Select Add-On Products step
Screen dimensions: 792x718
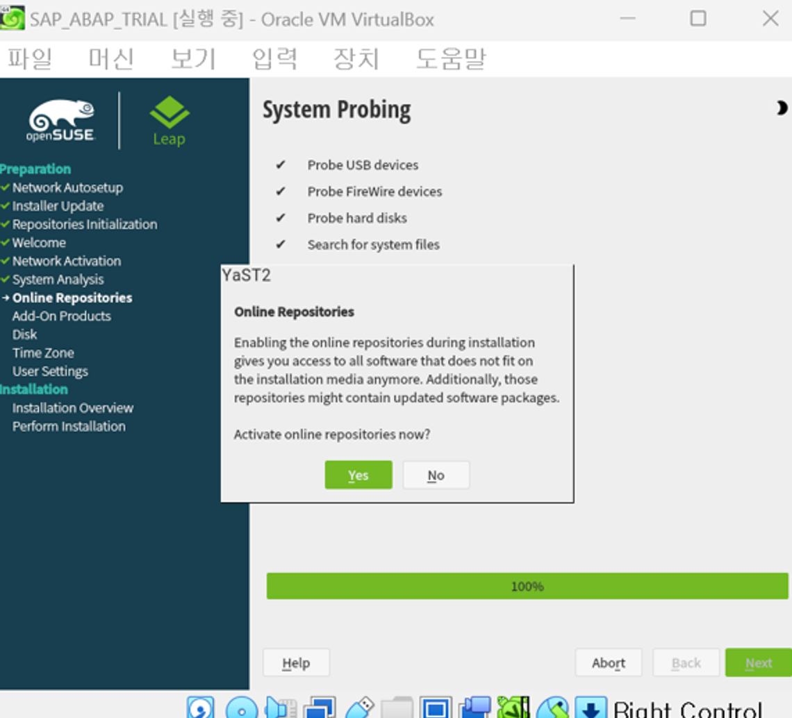pyautogui.click(x=62, y=316)
